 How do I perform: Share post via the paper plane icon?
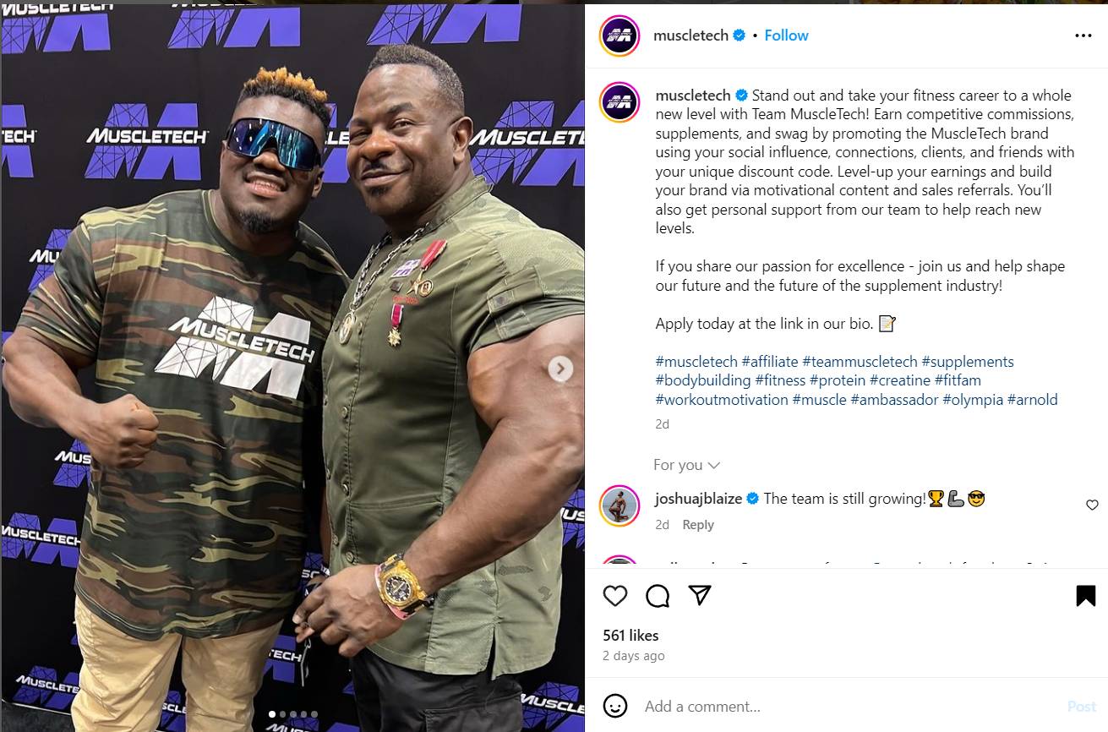(x=699, y=595)
